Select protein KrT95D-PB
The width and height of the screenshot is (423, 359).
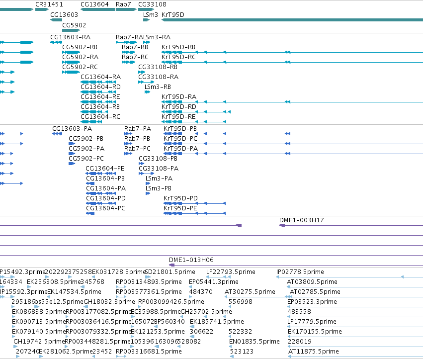pos(180,128)
